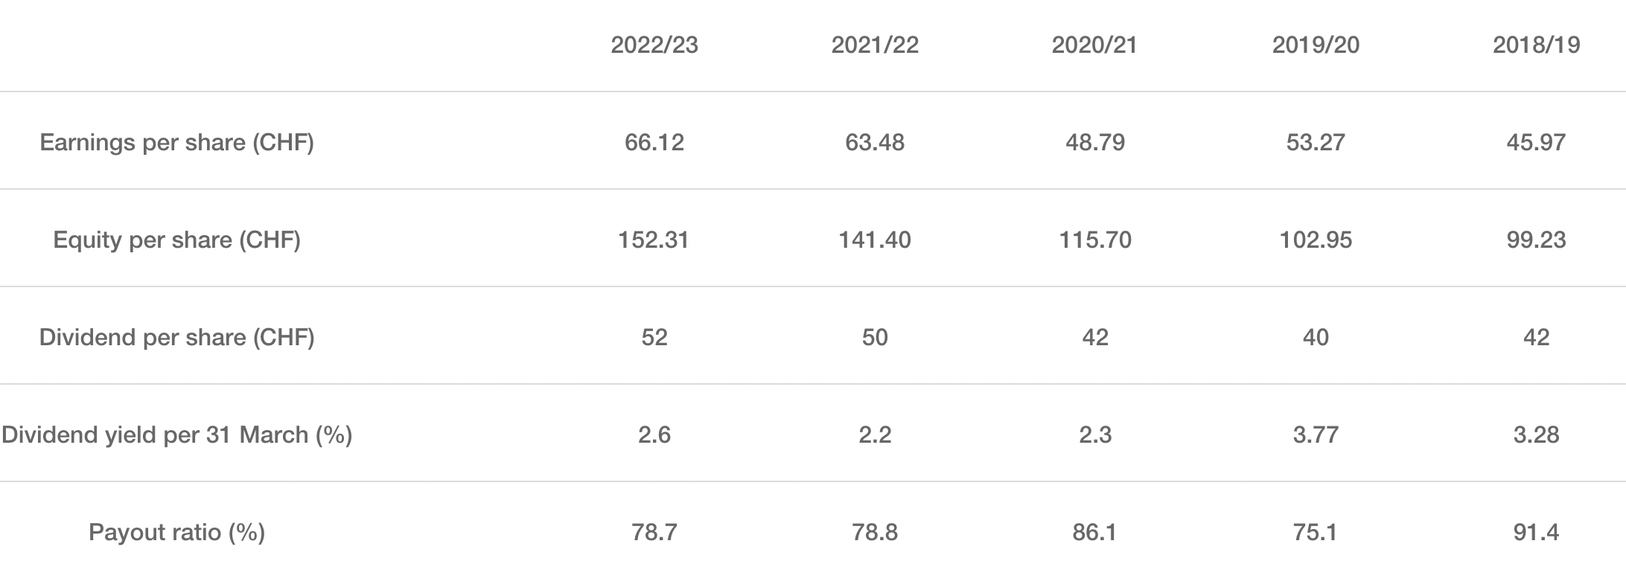The height and width of the screenshot is (564, 1626).
Task: Click the earnings value 48.79
Action: 1094,142
